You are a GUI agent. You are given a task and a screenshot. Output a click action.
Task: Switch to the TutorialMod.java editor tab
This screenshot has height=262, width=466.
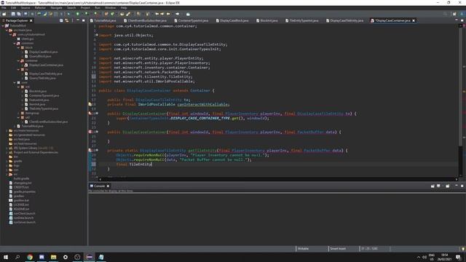coord(103,20)
